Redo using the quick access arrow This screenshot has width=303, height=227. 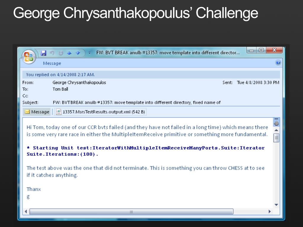point(61,53)
